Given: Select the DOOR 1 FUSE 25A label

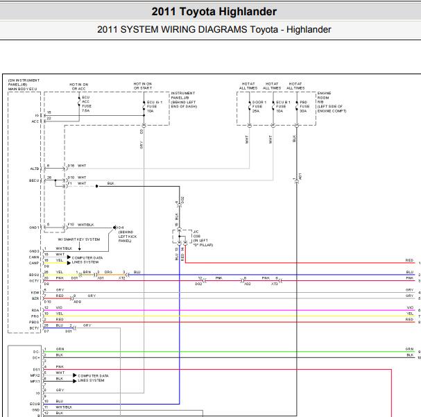Looking at the screenshot, I should pos(259,107).
